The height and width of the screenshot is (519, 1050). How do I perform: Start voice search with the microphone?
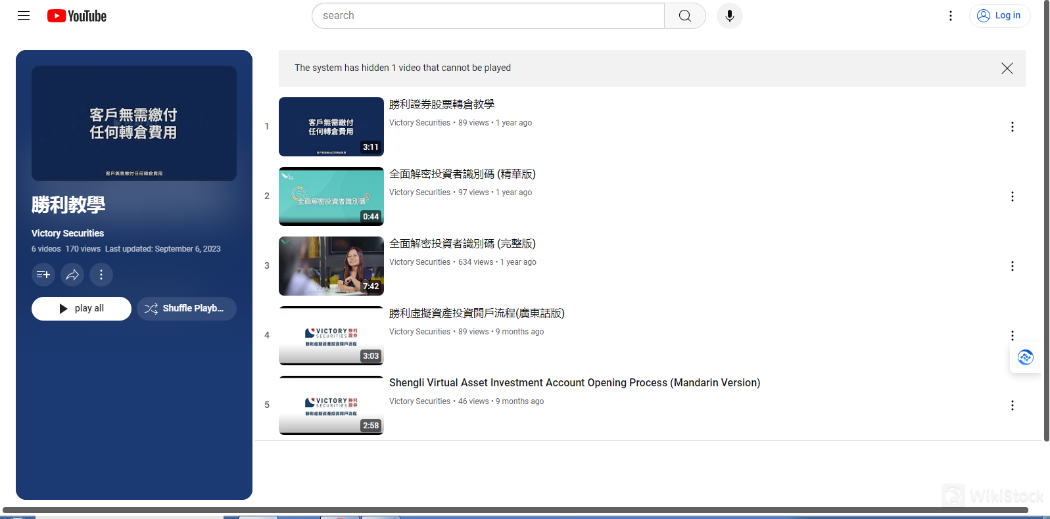729,16
